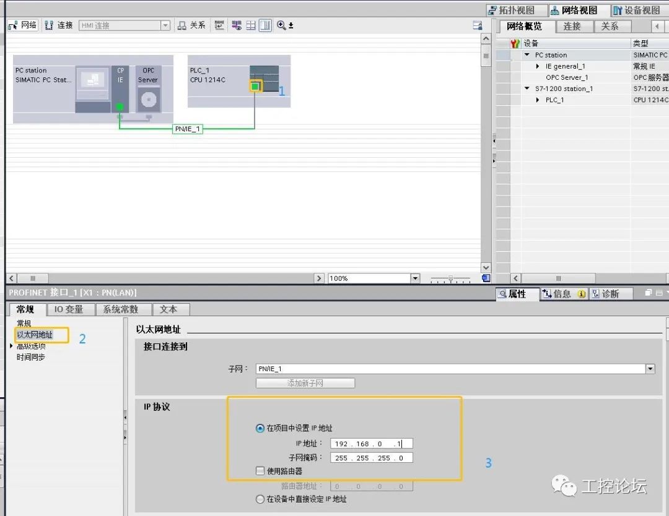This screenshot has width=669, height=516.
Task: Click the network view scroll left arrow
Action: 12,278
